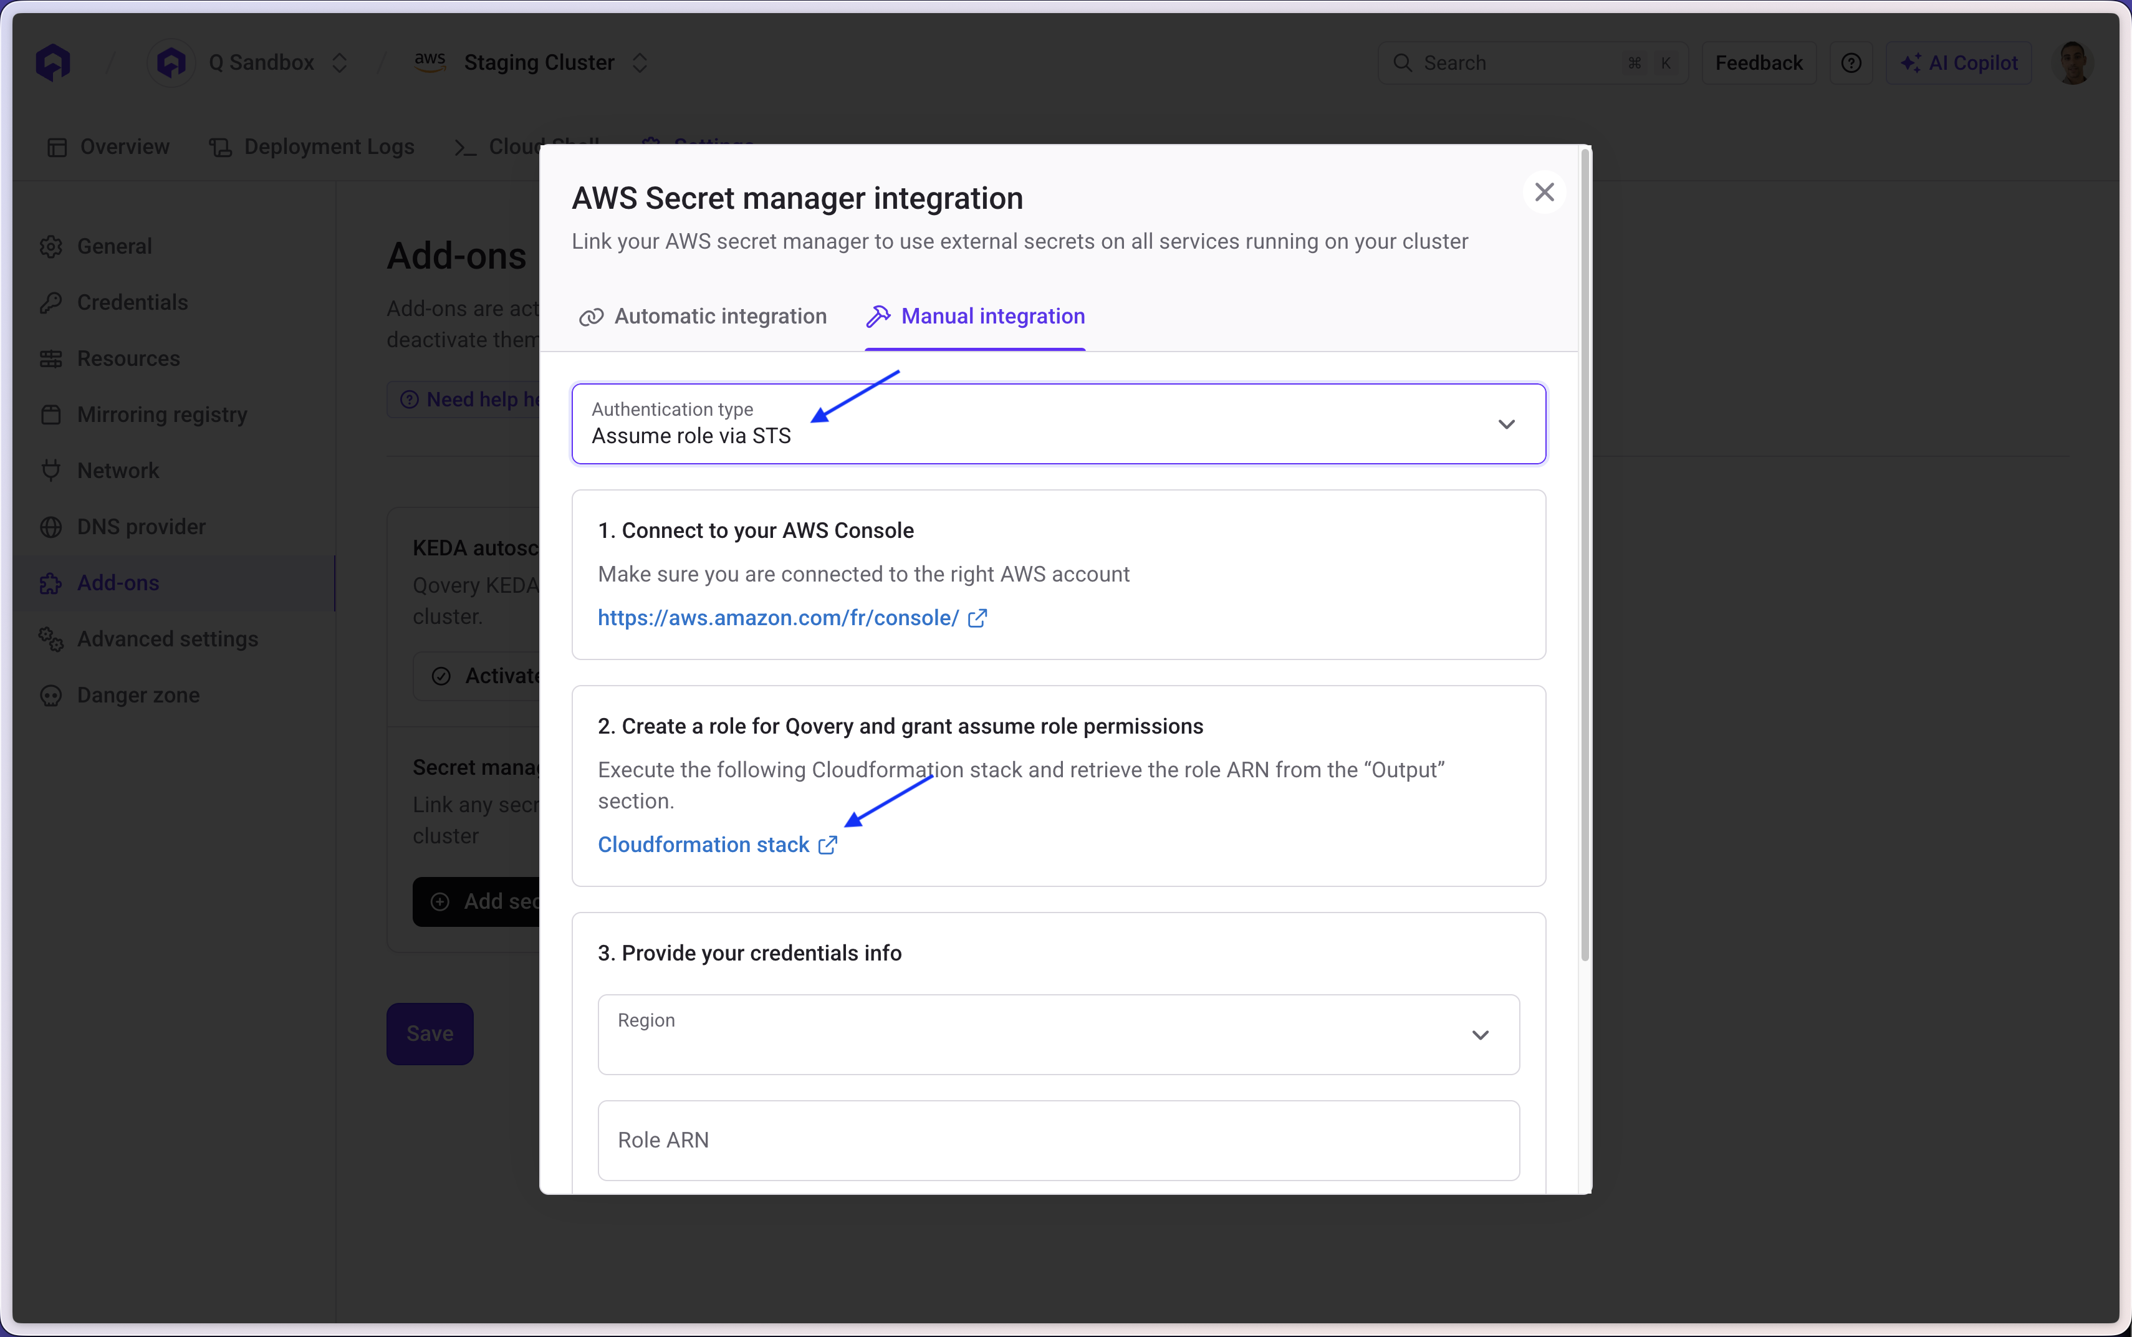Open the Region dropdown
Viewport: 2132px width, 1337px height.
[1059, 1035]
